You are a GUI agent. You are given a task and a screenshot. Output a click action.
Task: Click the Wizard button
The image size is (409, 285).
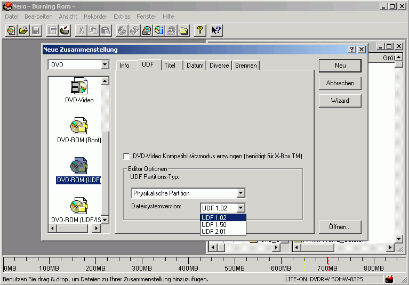(x=340, y=101)
